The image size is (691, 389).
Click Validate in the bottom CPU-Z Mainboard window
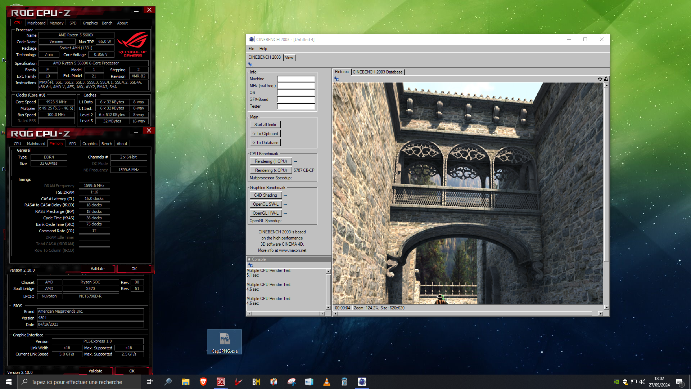point(95,371)
